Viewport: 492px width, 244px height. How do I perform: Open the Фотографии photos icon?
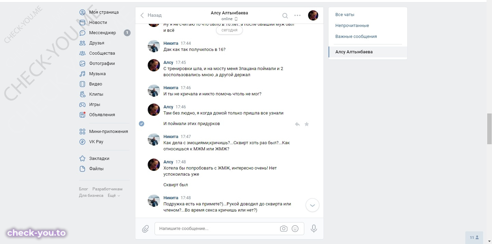[x=82, y=64]
